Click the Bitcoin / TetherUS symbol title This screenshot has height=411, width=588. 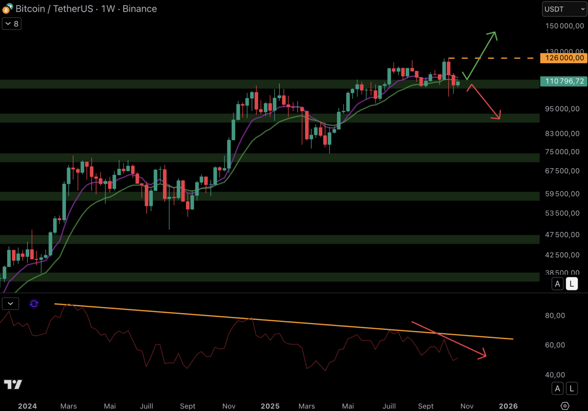pyautogui.click(x=86, y=9)
